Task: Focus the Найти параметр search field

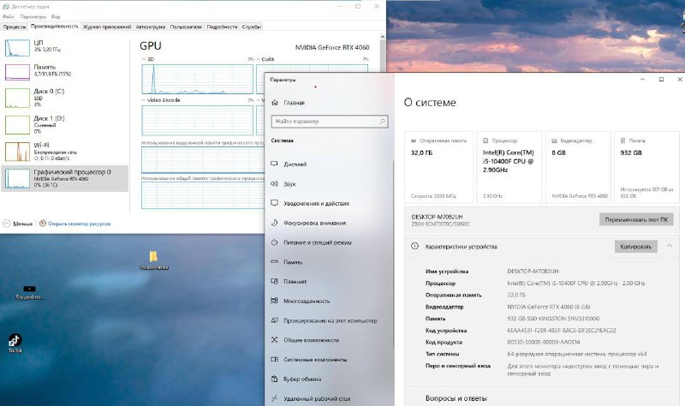Action: coord(330,121)
